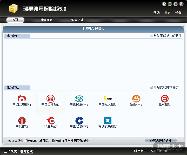Screen dimensions: 187x155
Task: Click the 添加受保护软件 button
Action: [161, 140]
